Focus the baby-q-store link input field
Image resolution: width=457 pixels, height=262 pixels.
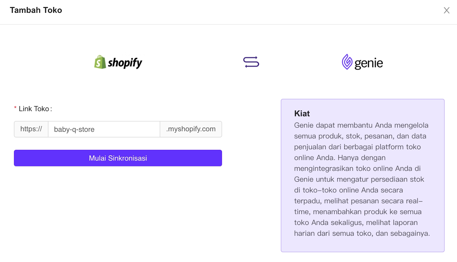pyautogui.click(x=104, y=129)
